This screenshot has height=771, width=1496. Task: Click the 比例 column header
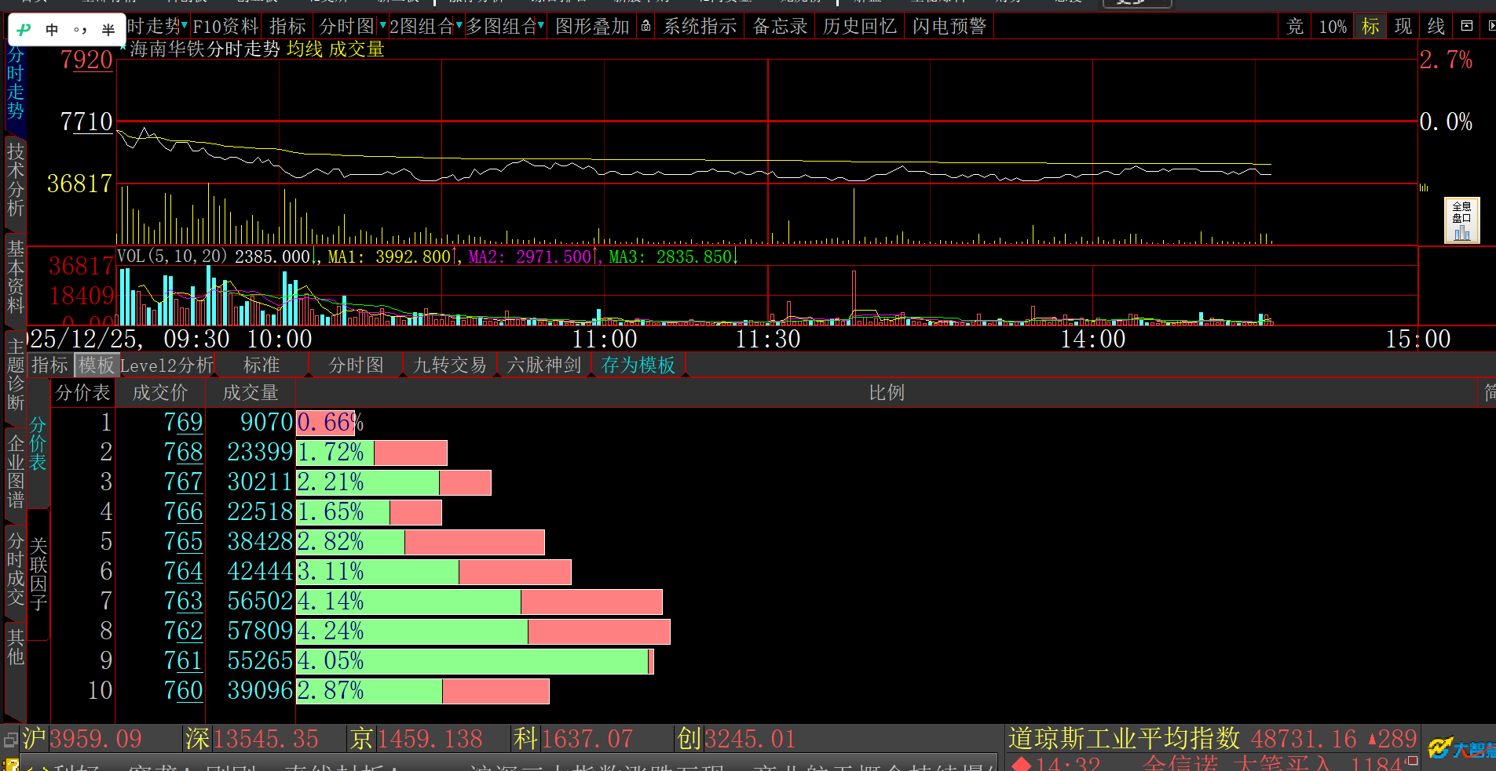[x=887, y=393]
